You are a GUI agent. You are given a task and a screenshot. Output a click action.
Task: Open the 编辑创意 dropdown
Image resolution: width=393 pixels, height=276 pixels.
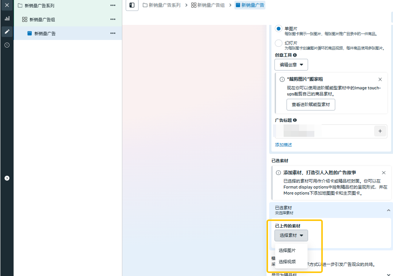pos(291,64)
